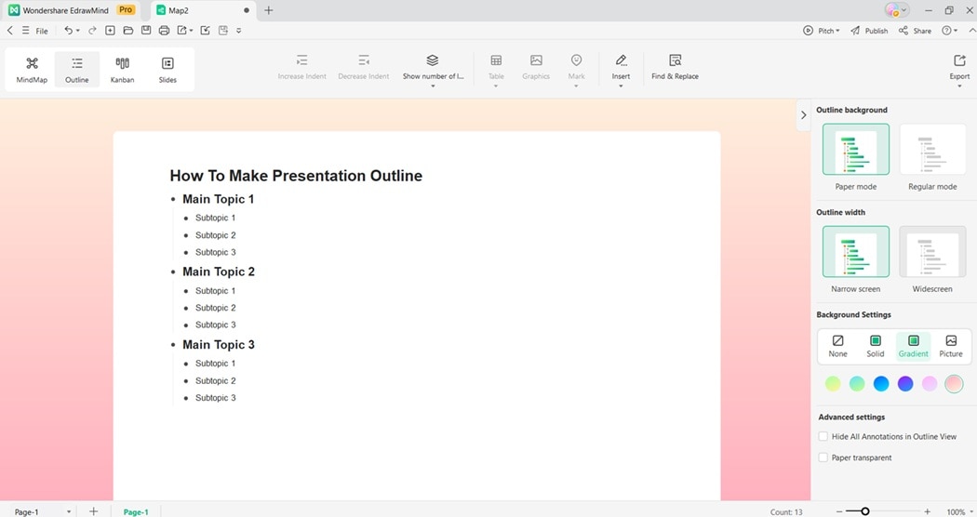Add a new page in status bar
The image size is (977, 517).
pyautogui.click(x=93, y=511)
